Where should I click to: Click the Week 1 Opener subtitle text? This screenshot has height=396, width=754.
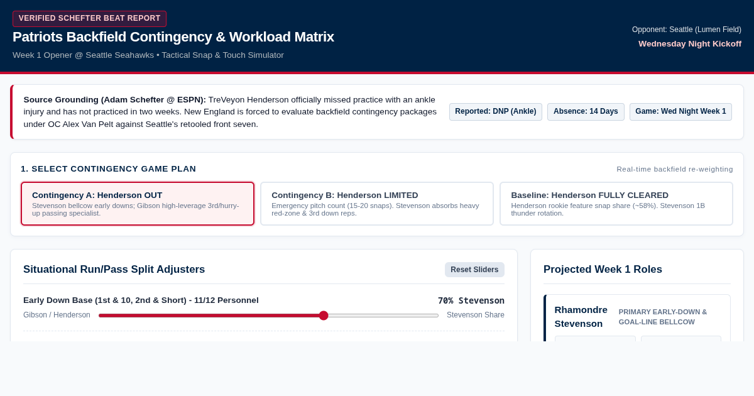click(x=148, y=55)
